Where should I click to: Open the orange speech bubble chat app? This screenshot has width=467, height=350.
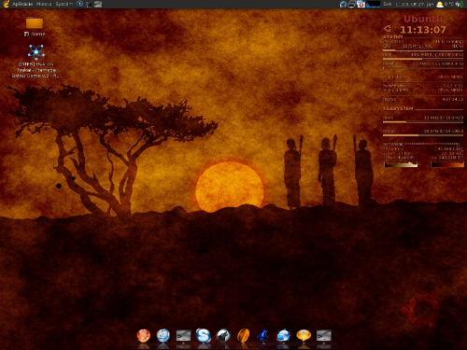pos(304,335)
